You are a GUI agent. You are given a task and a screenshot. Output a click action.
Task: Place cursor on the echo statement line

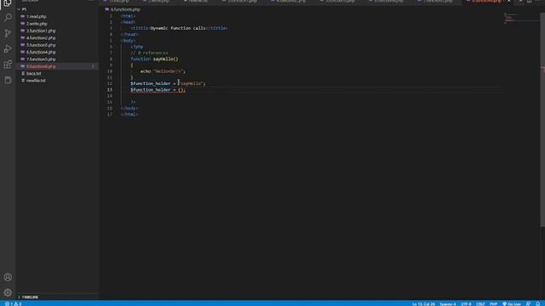click(163, 71)
